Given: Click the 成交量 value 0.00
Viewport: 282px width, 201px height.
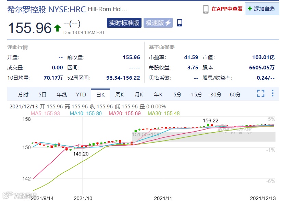Looking at the screenshot, I should [57, 68].
